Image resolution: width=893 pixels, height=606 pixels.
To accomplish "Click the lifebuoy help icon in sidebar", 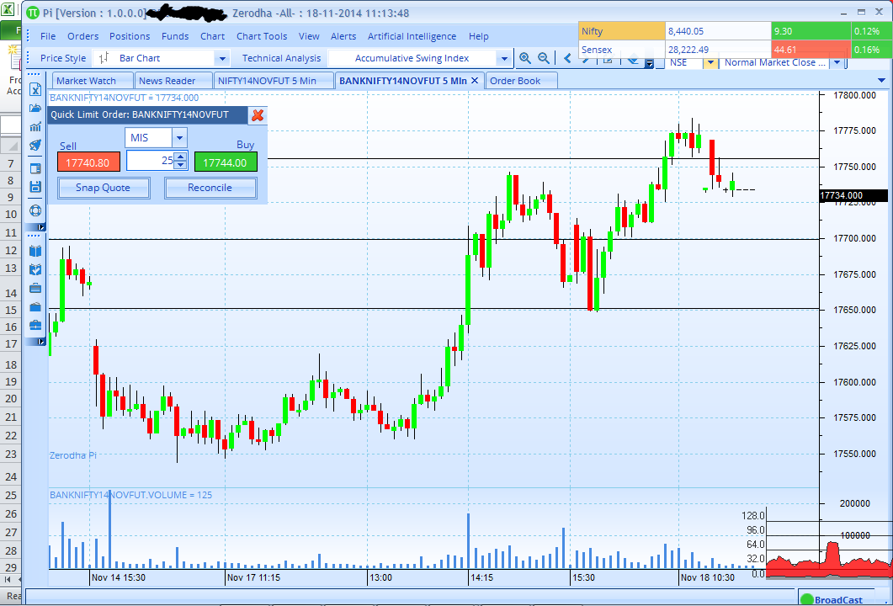I will 35,210.
